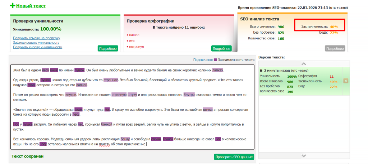Click the spelling error 'потронул' in the list
Viewport: 368px width, 164px height.
137,47
